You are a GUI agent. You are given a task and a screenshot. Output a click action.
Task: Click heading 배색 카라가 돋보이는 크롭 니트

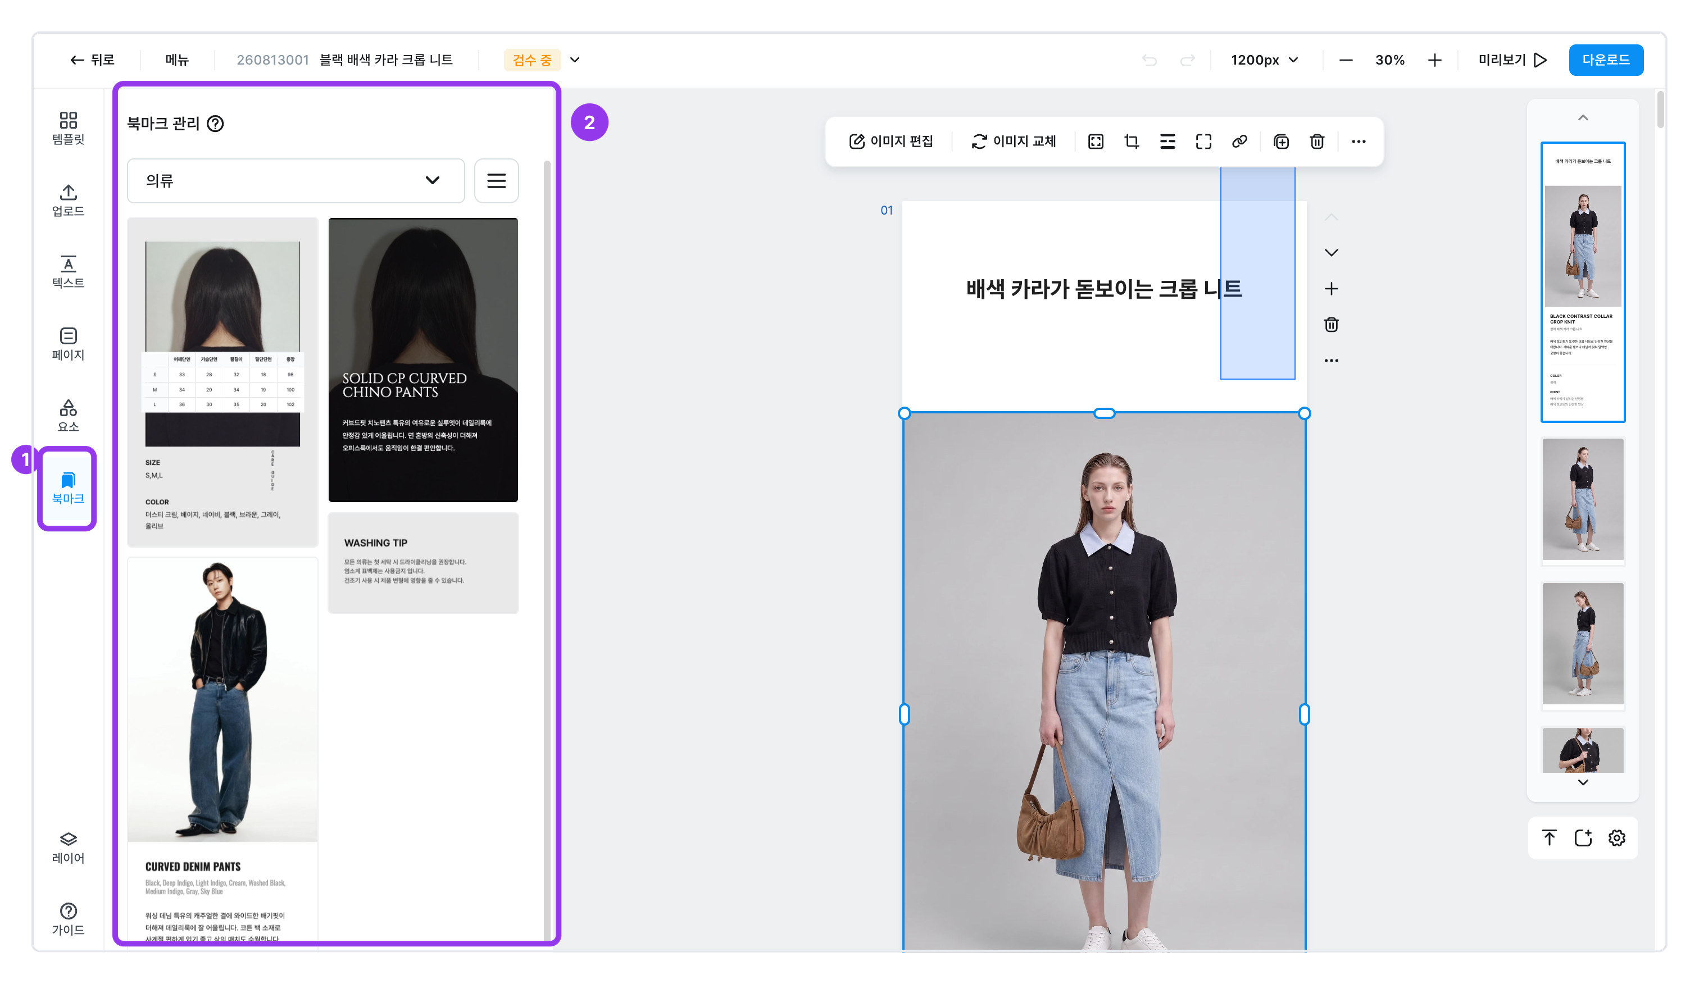coord(1103,289)
